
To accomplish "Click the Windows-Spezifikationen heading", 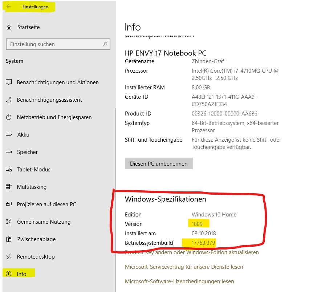I will [x=165, y=199].
